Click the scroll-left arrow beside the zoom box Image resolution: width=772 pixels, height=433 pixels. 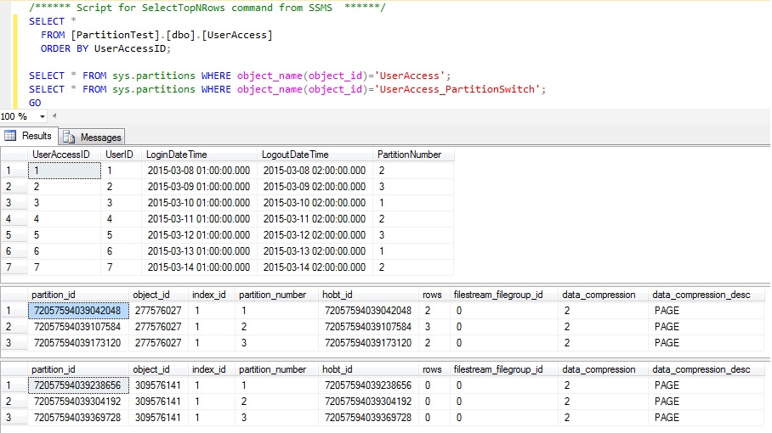click(x=56, y=116)
